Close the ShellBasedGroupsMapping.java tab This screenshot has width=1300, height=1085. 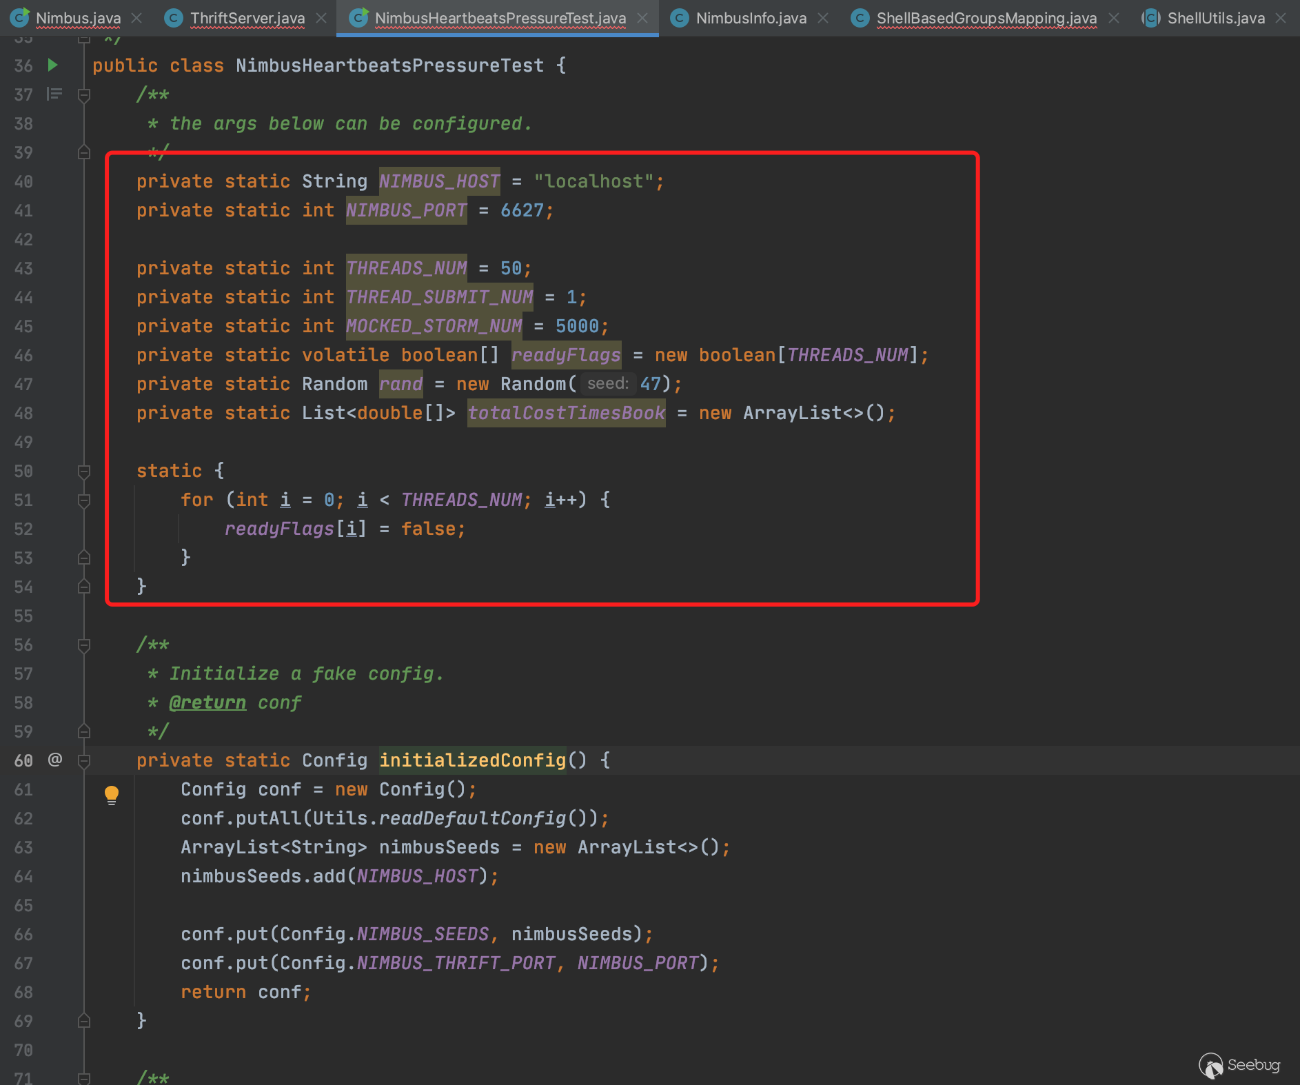[1113, 18]
